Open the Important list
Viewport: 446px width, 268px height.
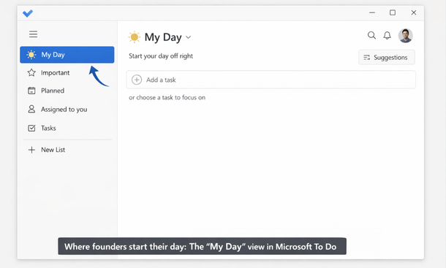[x=67, y=73]
